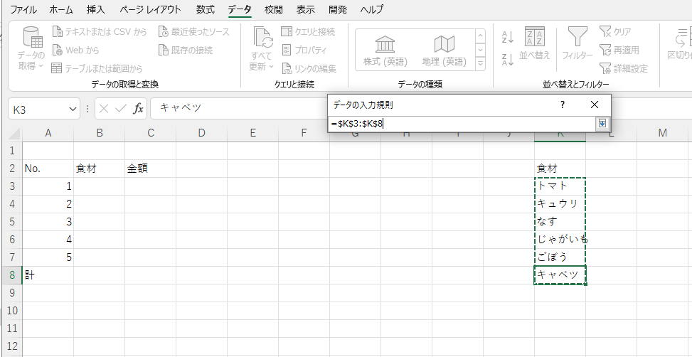
Task: Switch to 開発 tab
Action: (x=338, y=9)
